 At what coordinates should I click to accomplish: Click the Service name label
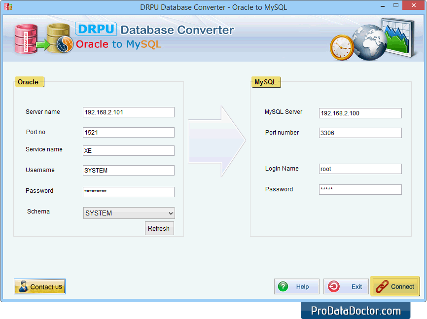pos(44,149)
